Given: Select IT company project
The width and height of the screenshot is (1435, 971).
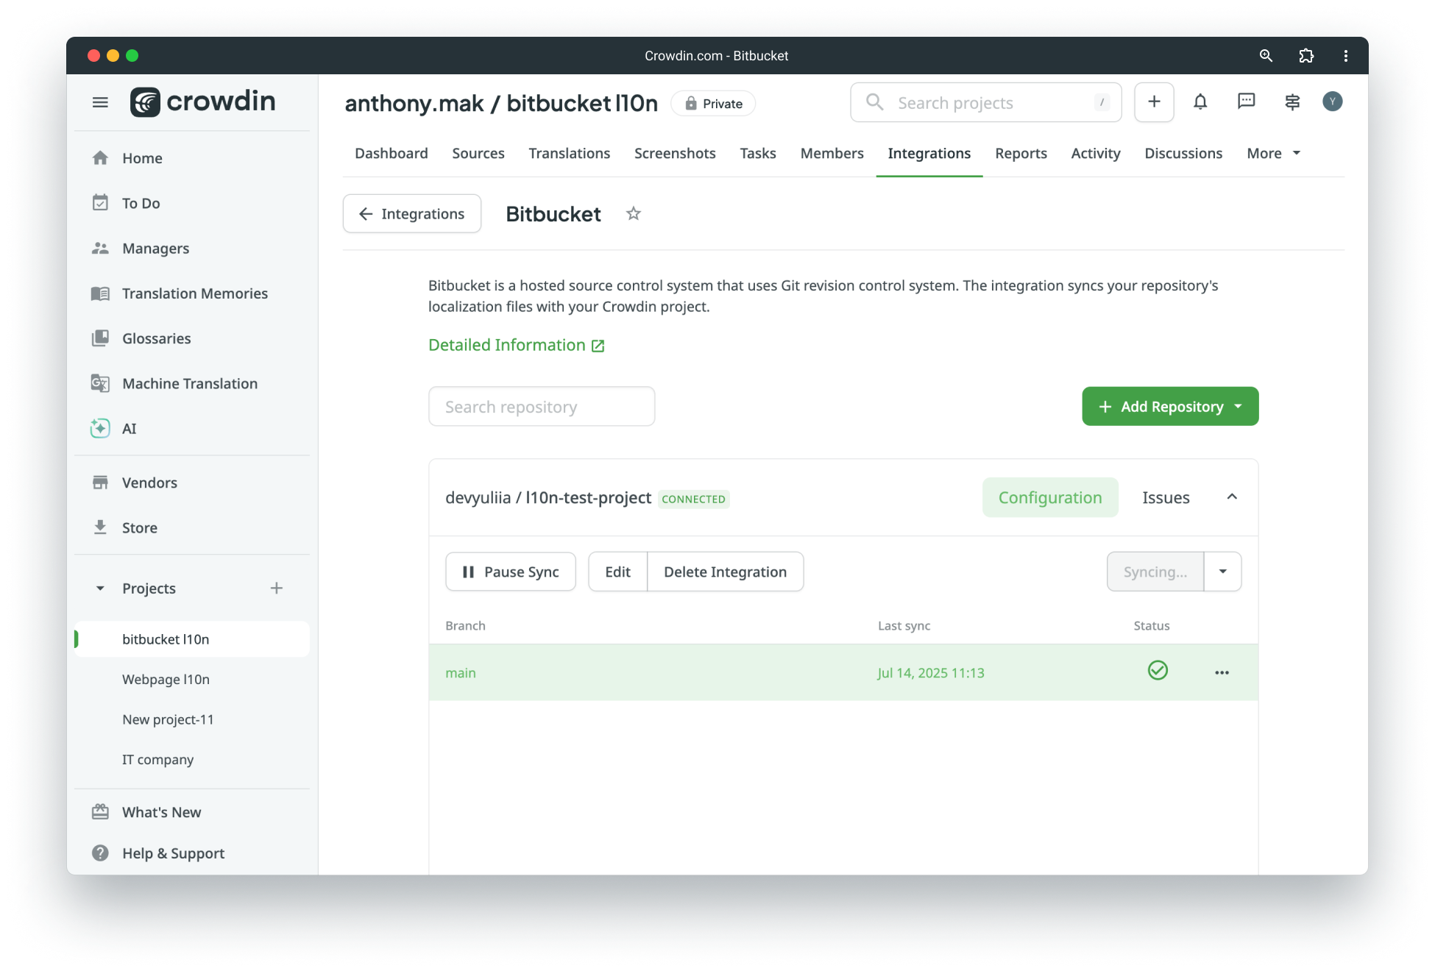Looking at the screenshot, I should click(157, 759).
